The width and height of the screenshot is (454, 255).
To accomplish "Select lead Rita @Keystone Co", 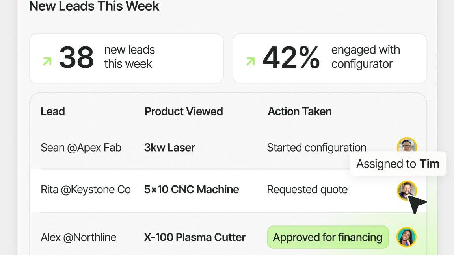I will pyautogui.click(x=86, y=190).
